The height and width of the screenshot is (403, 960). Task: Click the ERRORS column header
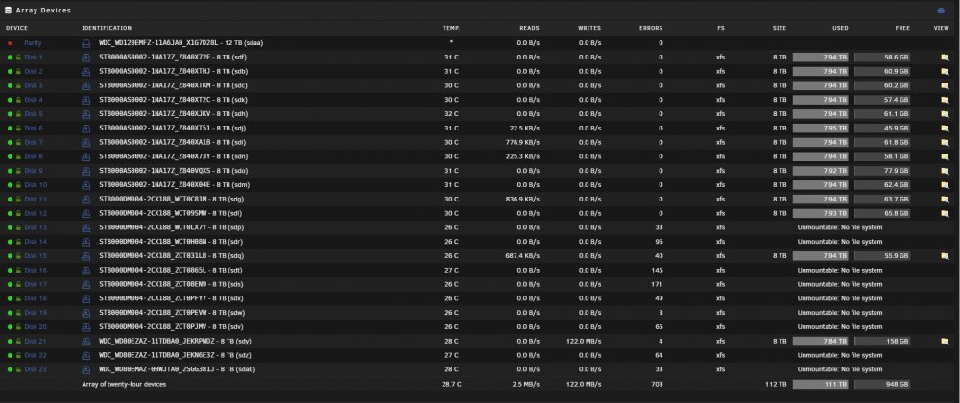tap(651, 28)
